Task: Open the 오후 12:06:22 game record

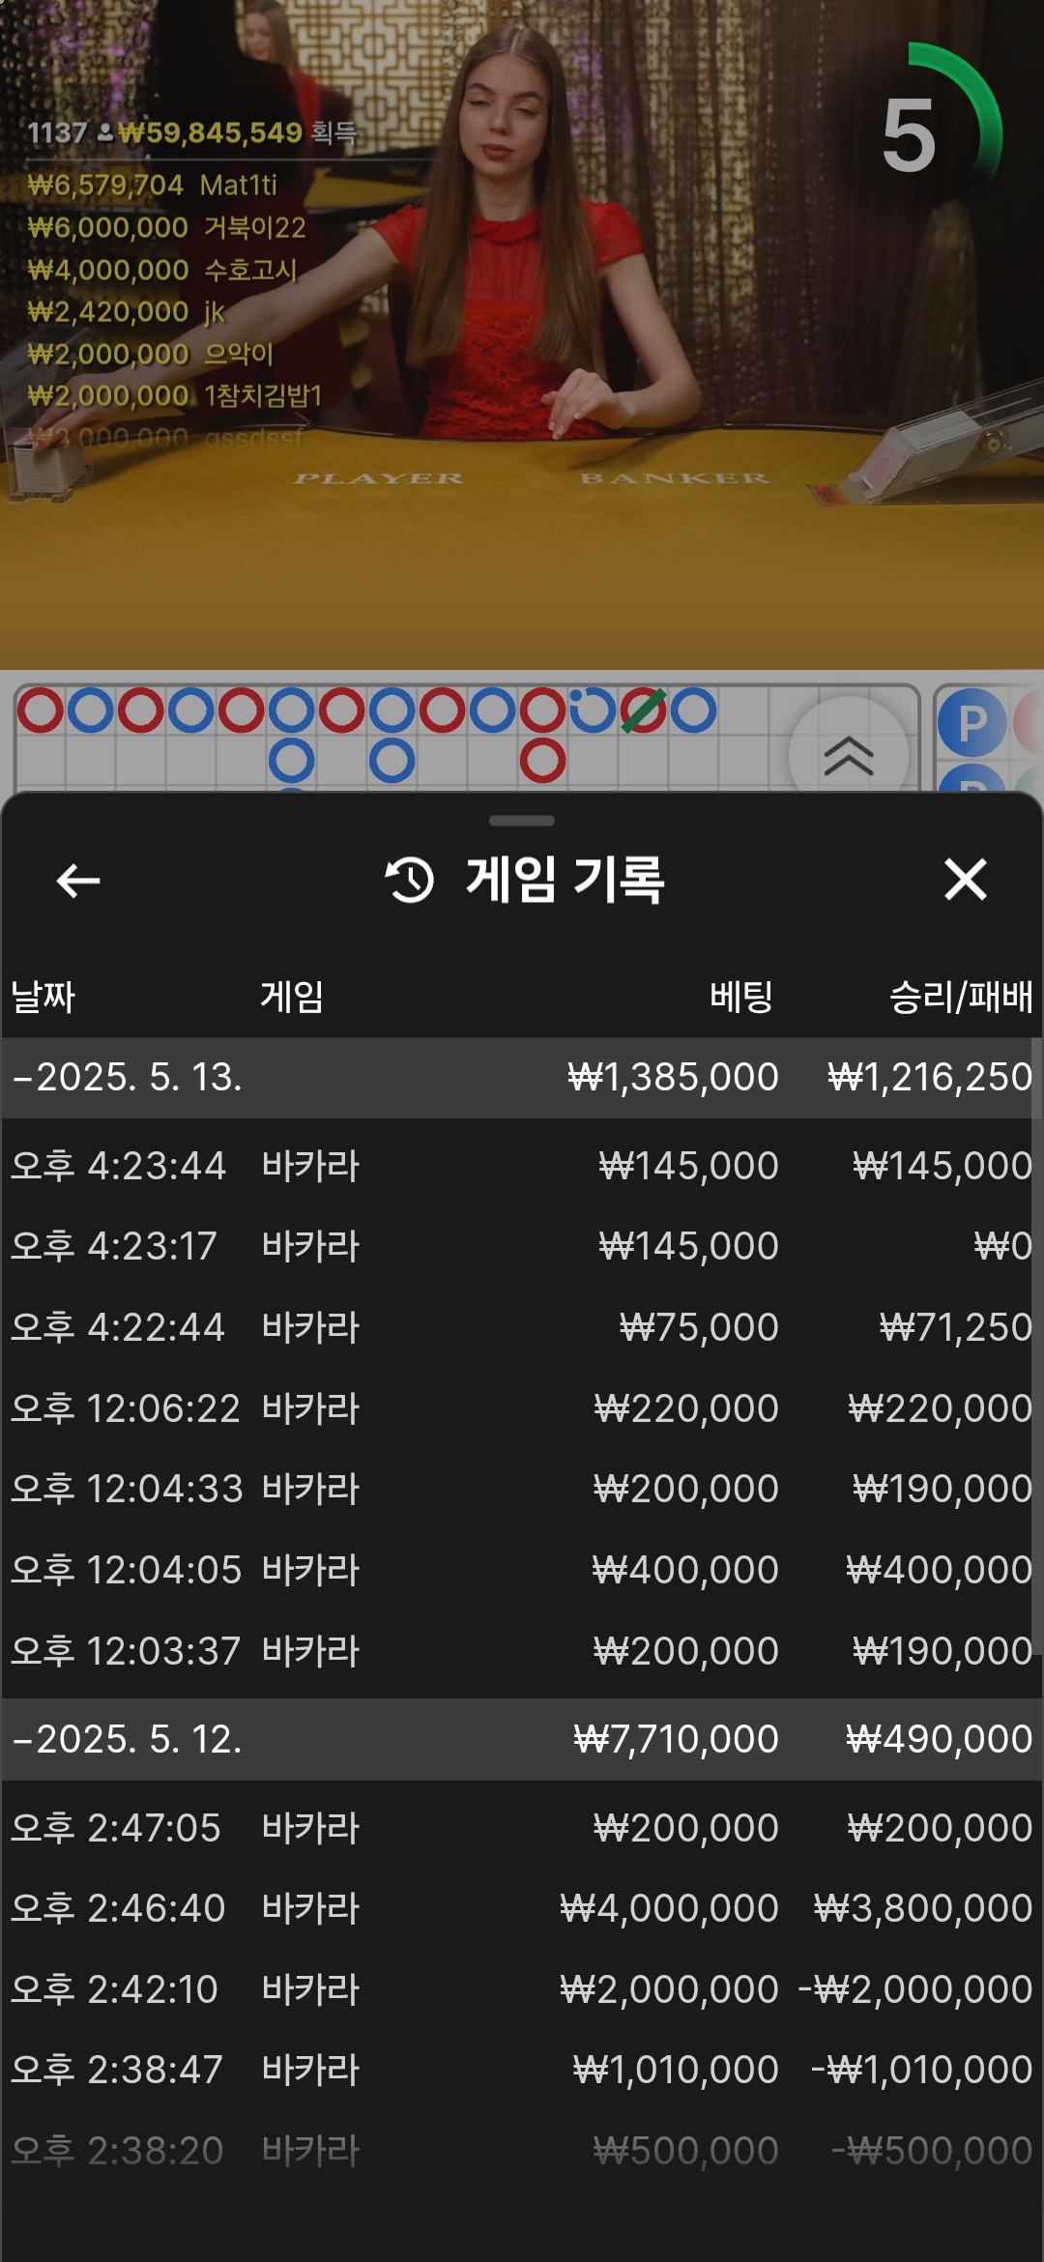Action: (x=522, y=1408)
